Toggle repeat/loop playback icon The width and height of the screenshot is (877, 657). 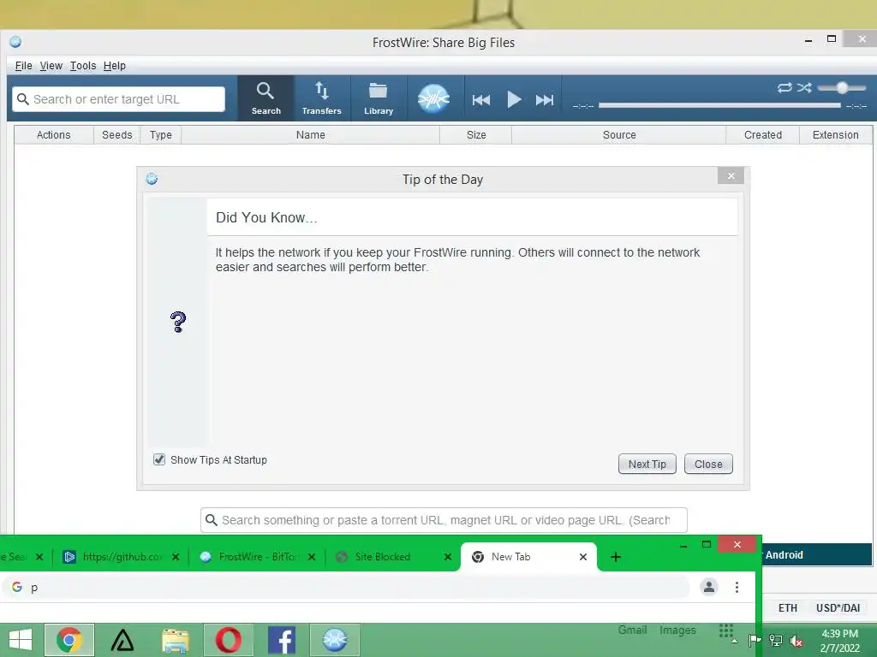pos(785,88)
